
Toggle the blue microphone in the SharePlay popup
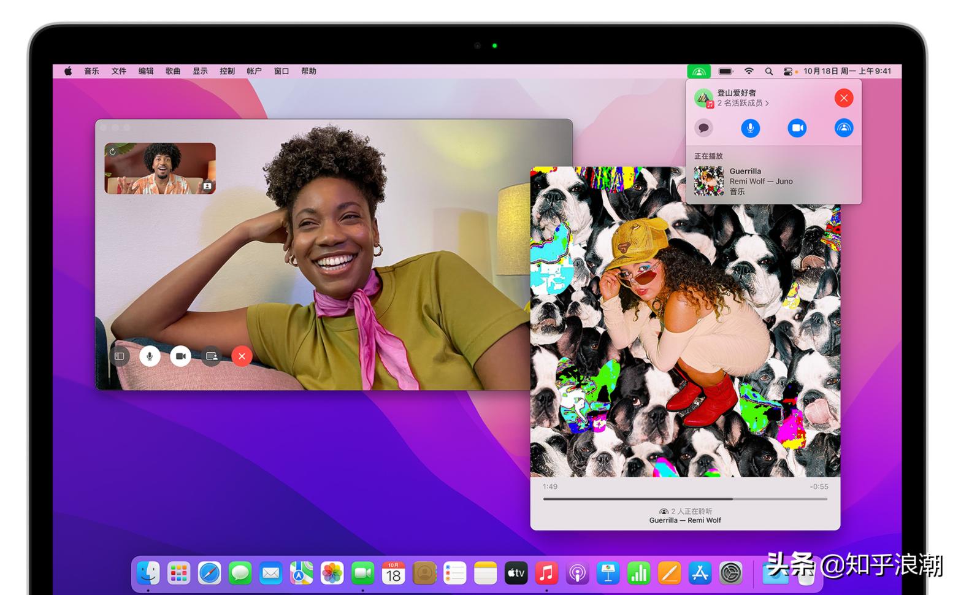point(750,128)
